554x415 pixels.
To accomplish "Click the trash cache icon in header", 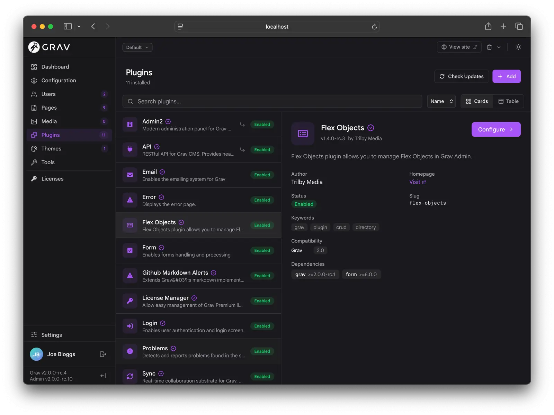I will 489,47.
